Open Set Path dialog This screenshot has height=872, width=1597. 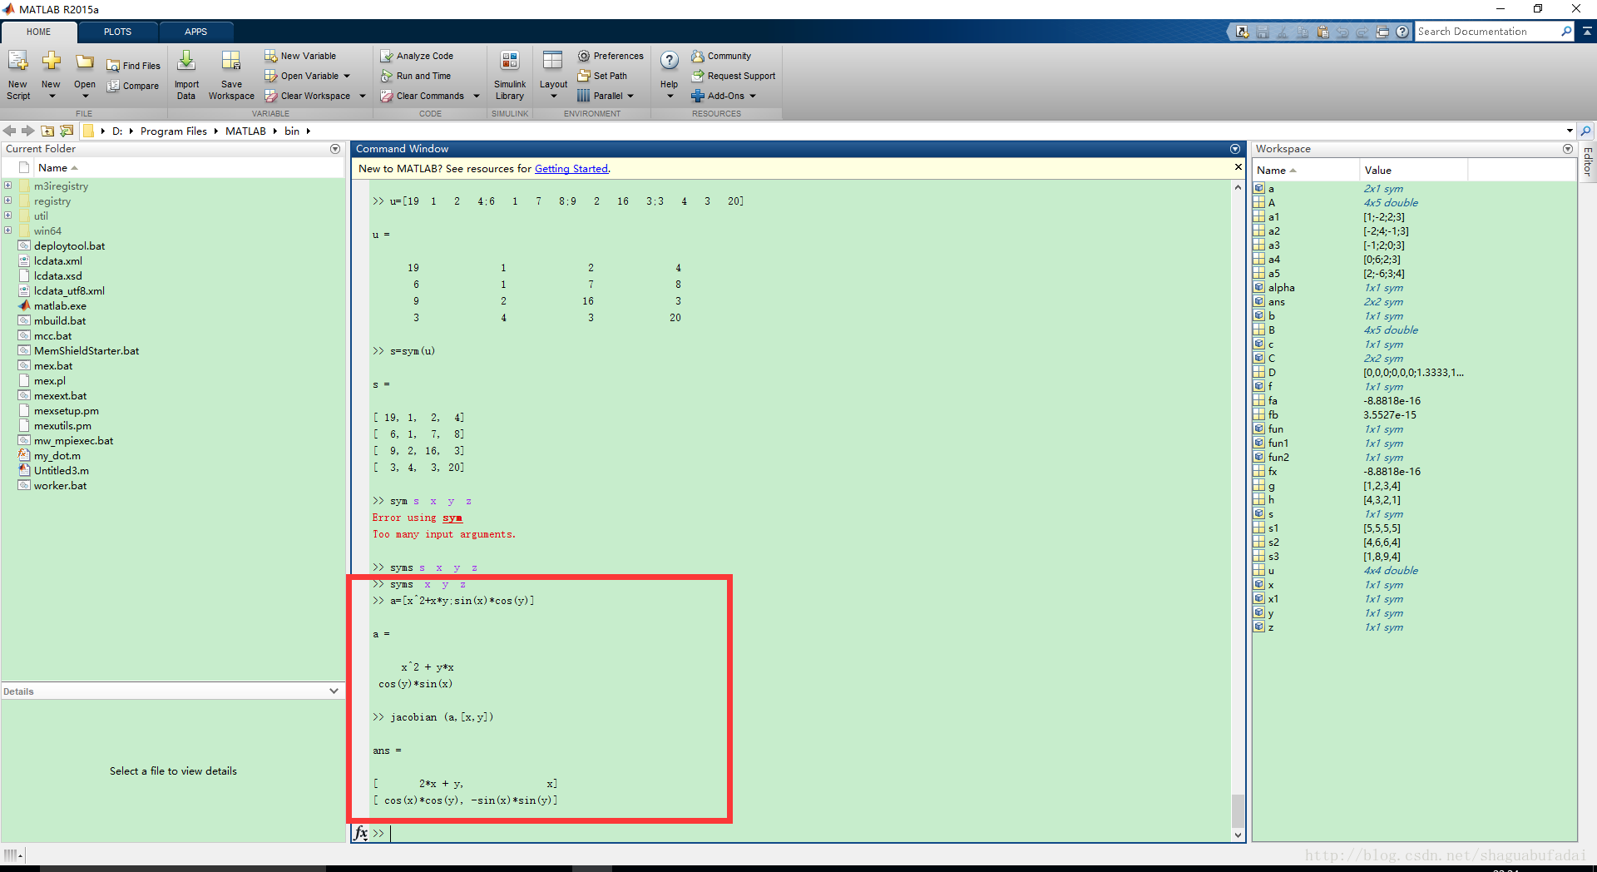click(x=602, y=76)
